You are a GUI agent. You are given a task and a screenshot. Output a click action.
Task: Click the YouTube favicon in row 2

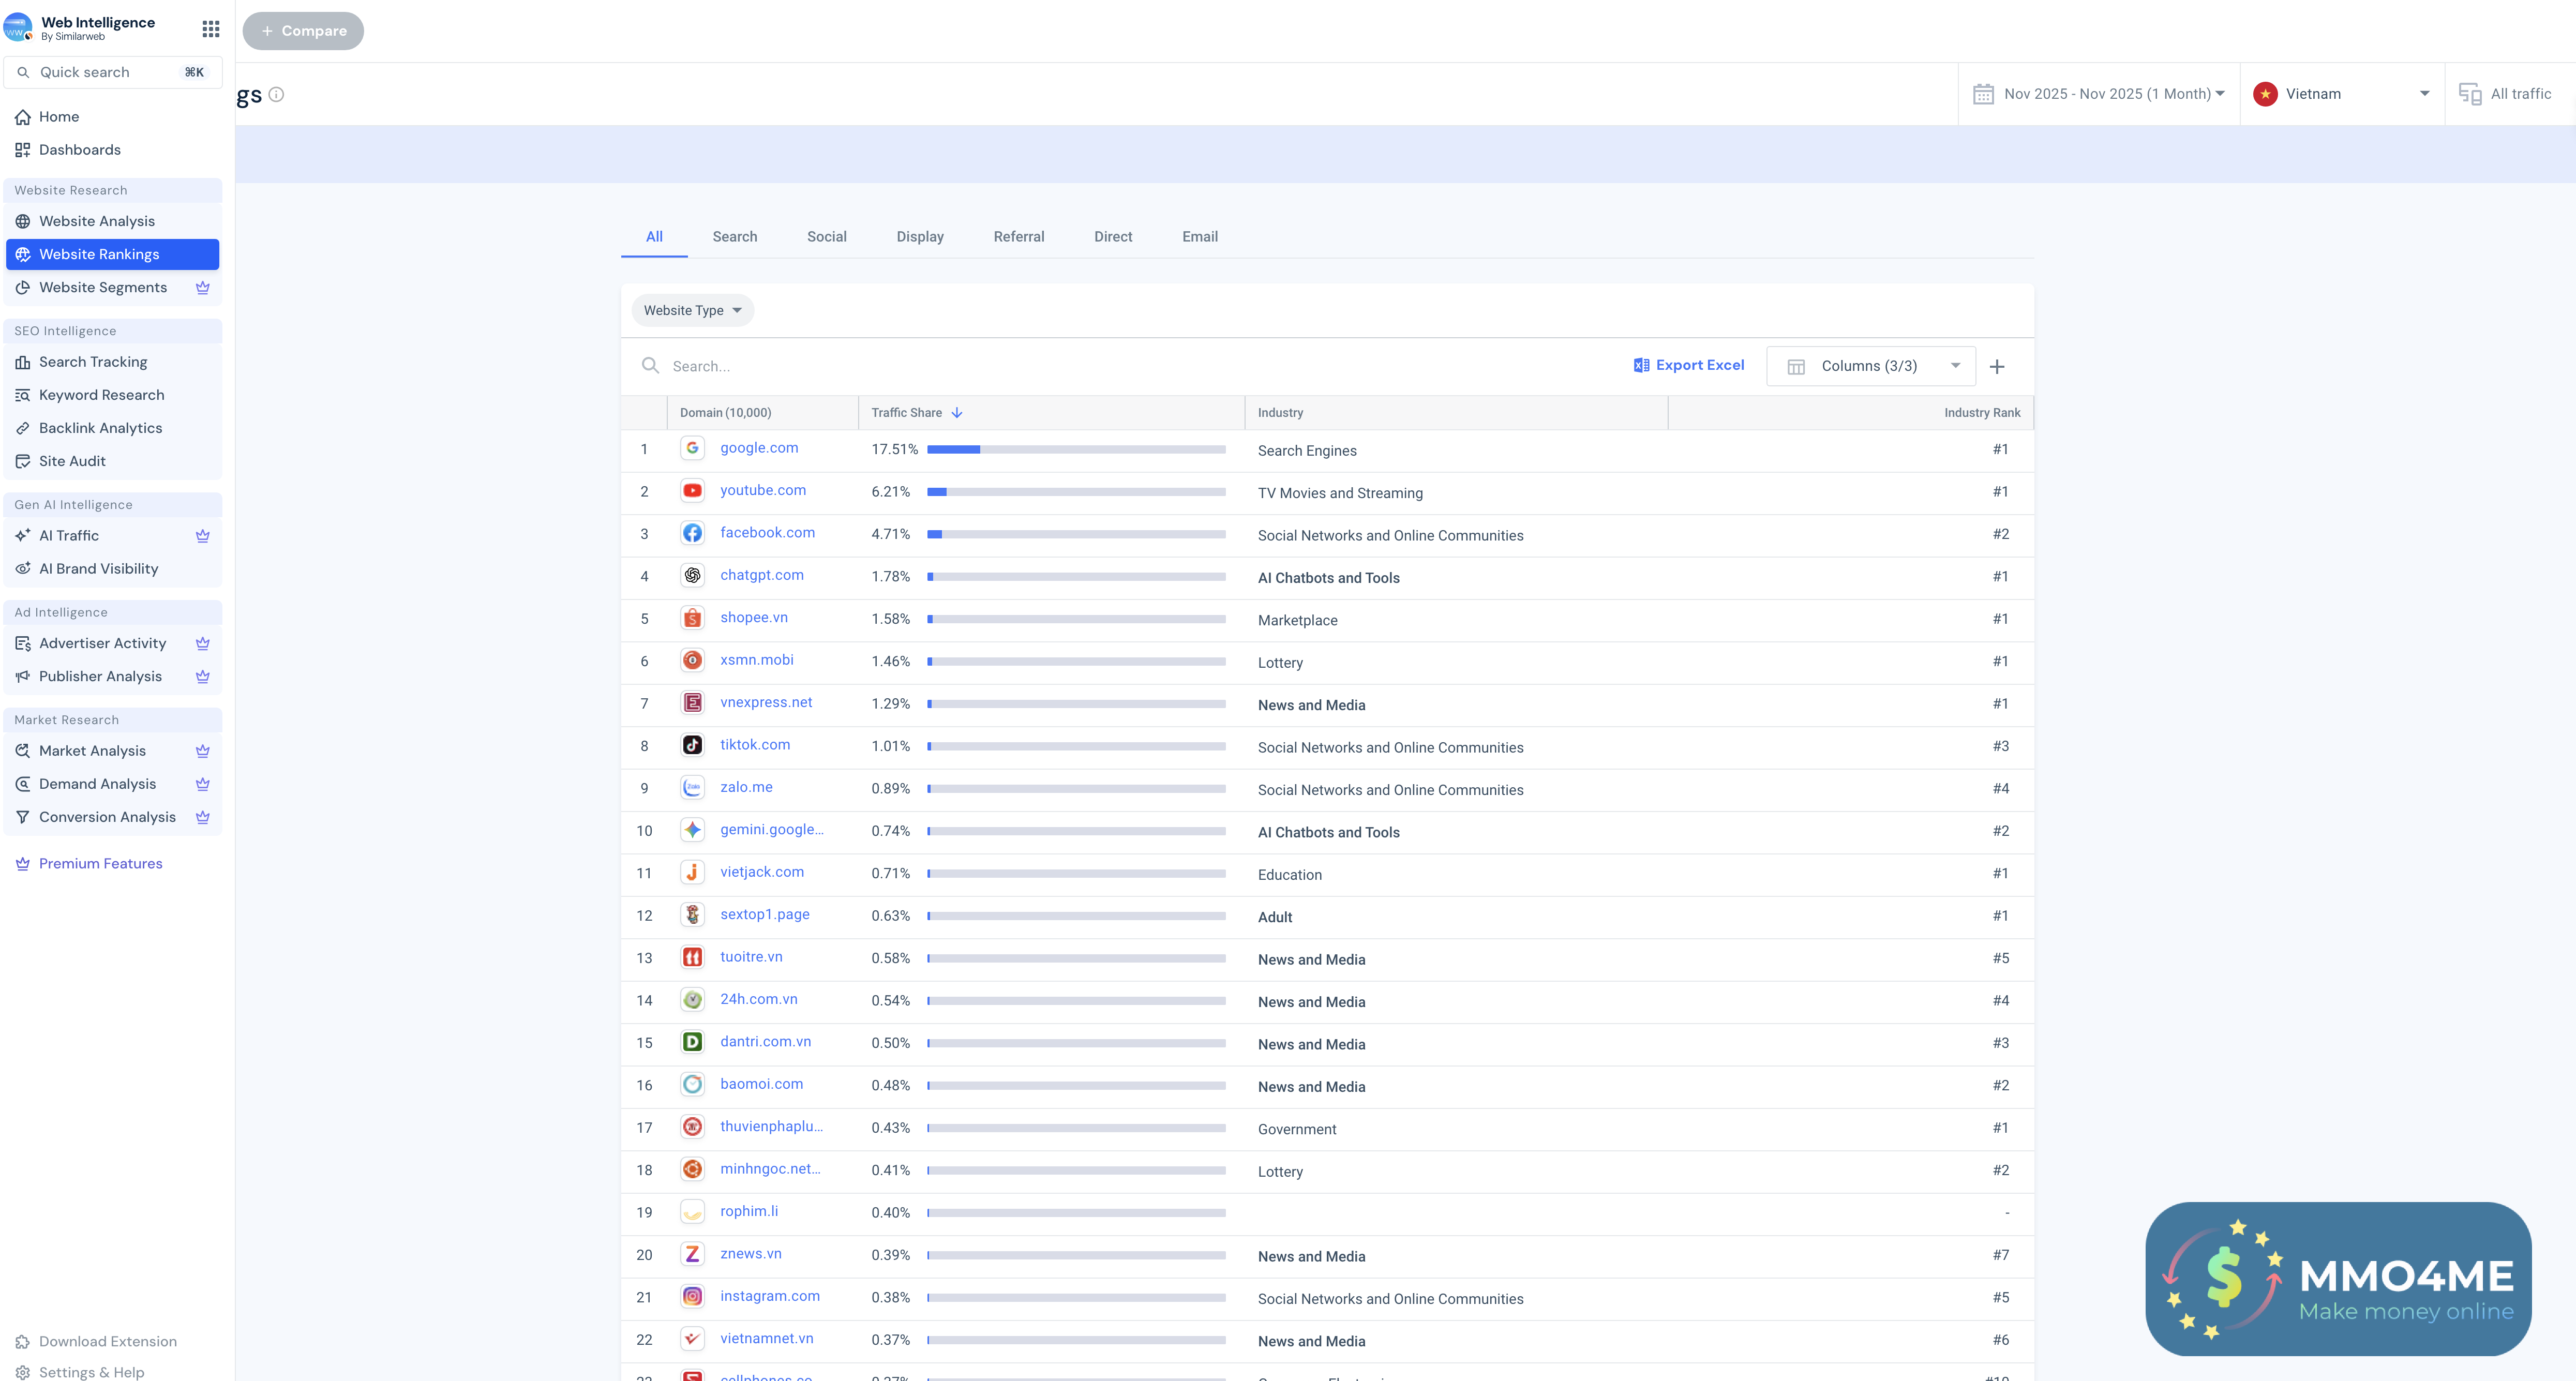coord(692,490)
